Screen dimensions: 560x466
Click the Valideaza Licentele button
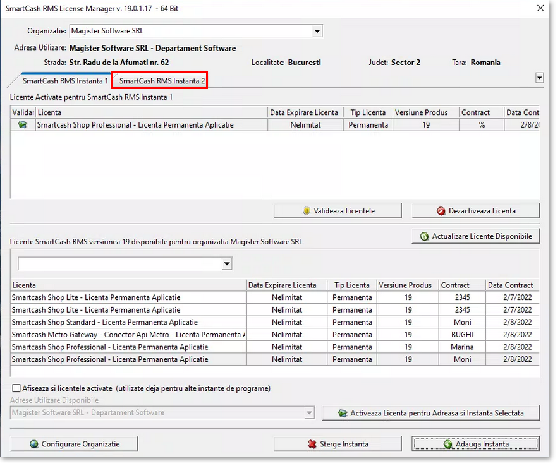(x=338, y=211)
